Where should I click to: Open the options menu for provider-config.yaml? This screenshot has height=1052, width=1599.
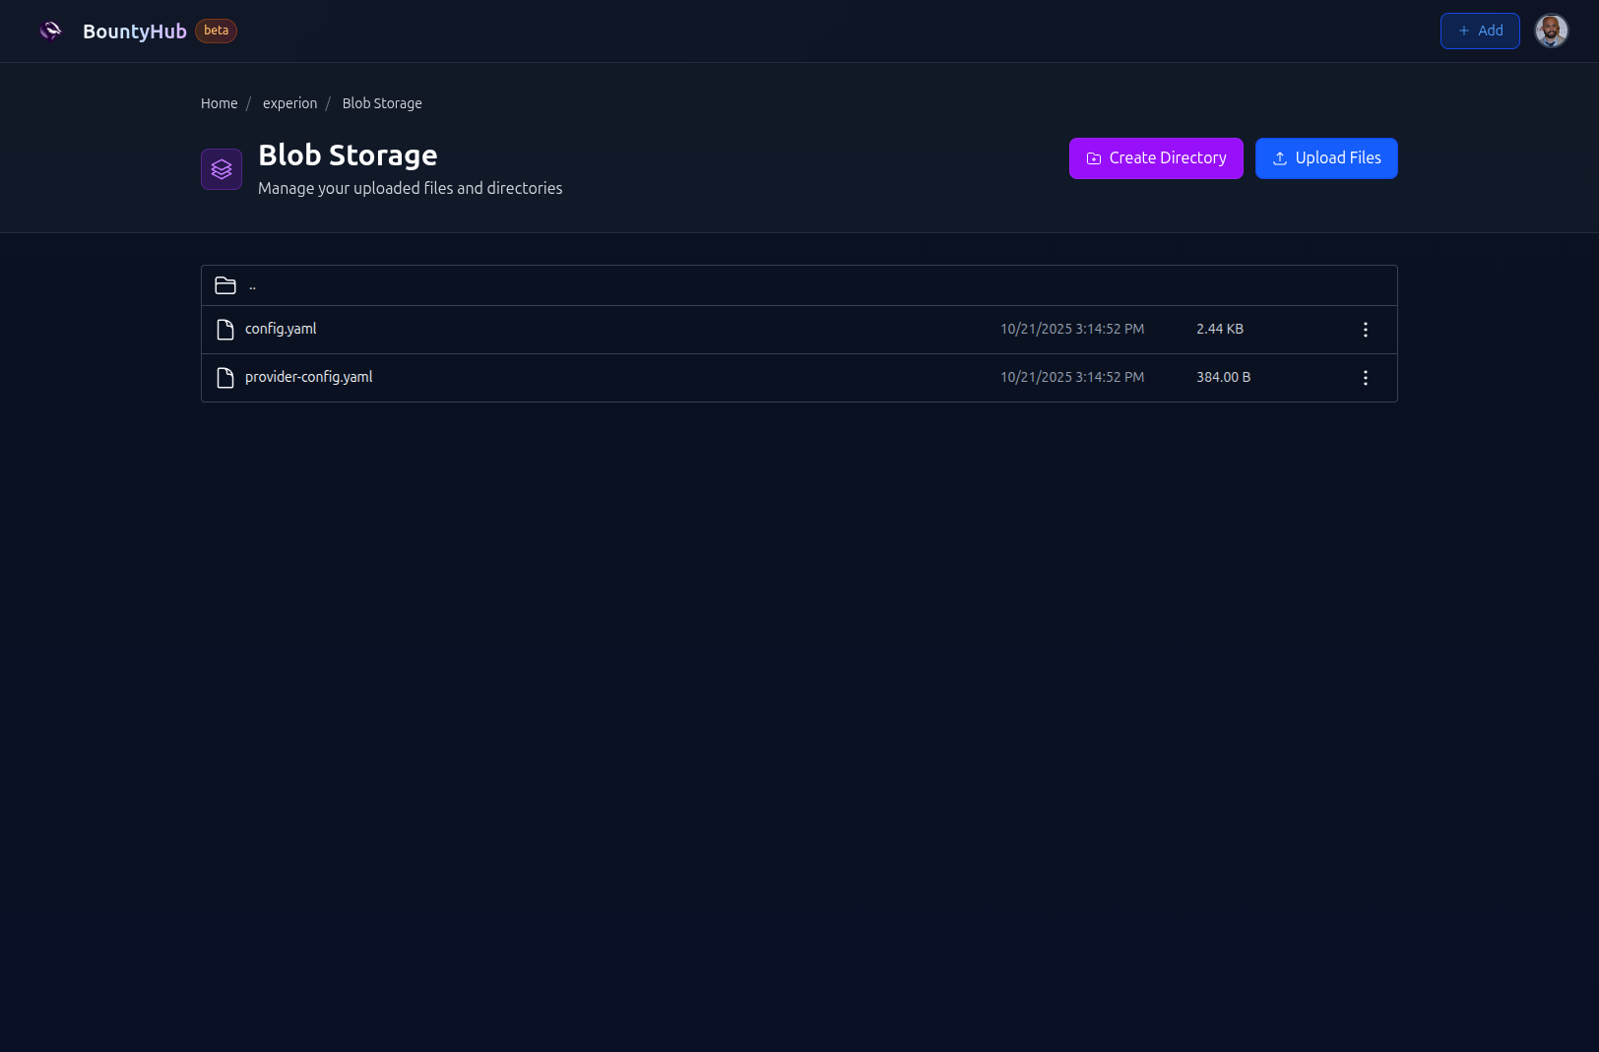[x=1365, y=377]
